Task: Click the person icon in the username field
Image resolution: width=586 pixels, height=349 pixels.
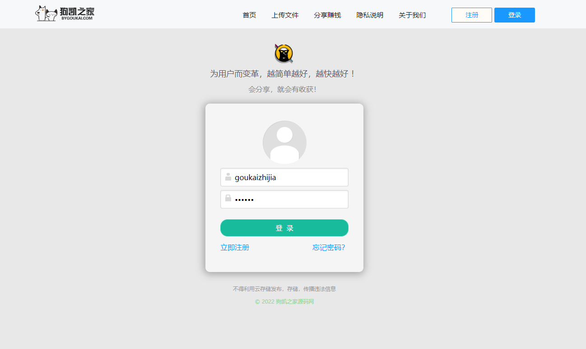Action: point(228,177)
